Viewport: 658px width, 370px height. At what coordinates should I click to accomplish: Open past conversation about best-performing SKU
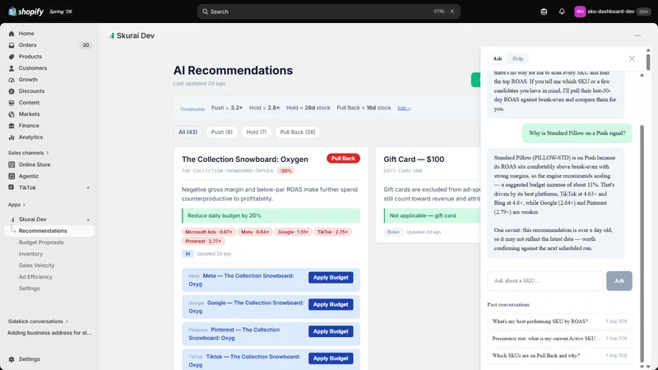pos(559,321)
